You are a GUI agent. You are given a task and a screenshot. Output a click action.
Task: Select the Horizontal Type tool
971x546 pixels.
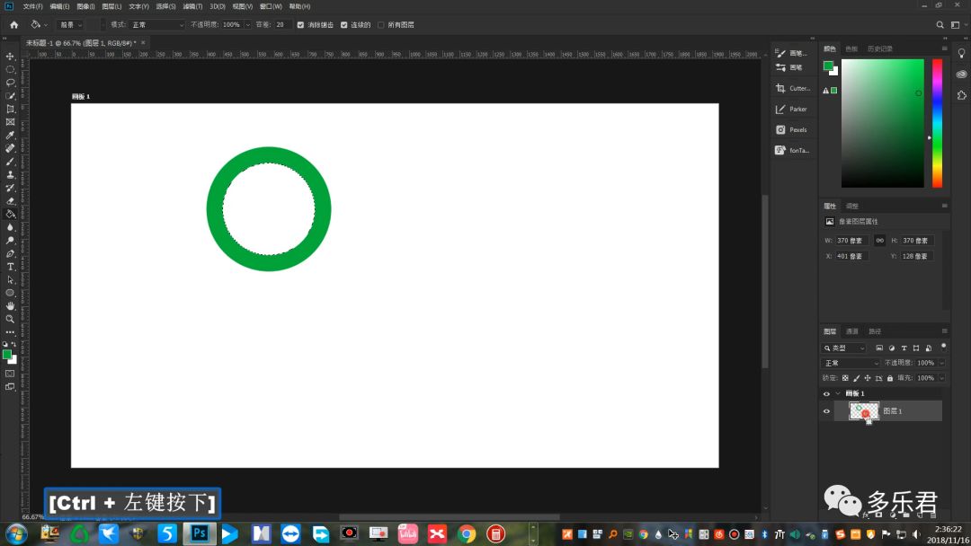coord(10,267)
